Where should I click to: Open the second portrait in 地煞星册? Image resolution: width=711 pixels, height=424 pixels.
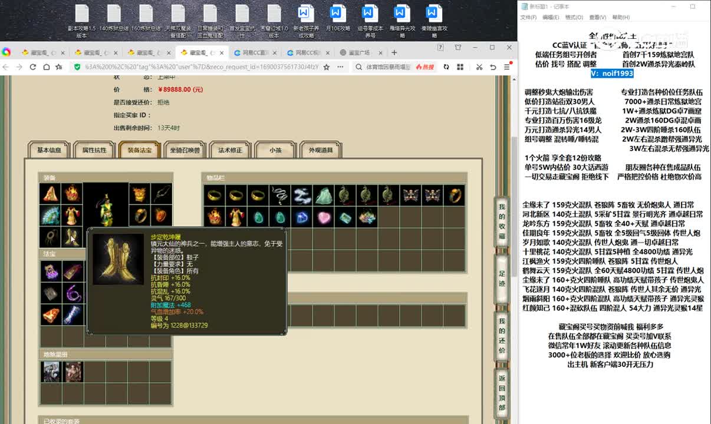[72, 371]
